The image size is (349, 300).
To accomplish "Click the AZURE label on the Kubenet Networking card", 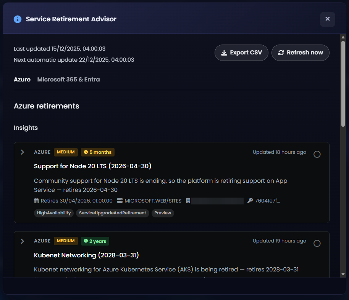I will [x=42, y=241].
